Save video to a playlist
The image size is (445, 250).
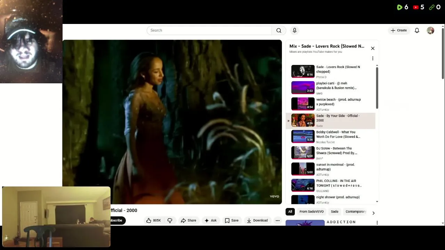[x=232, y=220]
